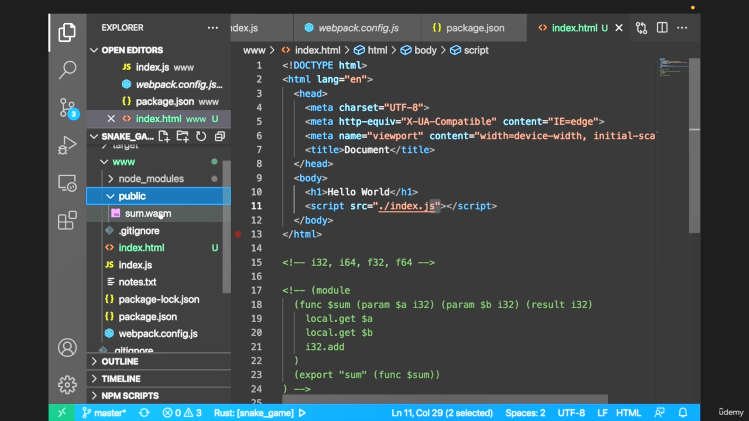The image size is (749, 421).
Task: Click the New File icon in explorer
Action: click(164, 136)
